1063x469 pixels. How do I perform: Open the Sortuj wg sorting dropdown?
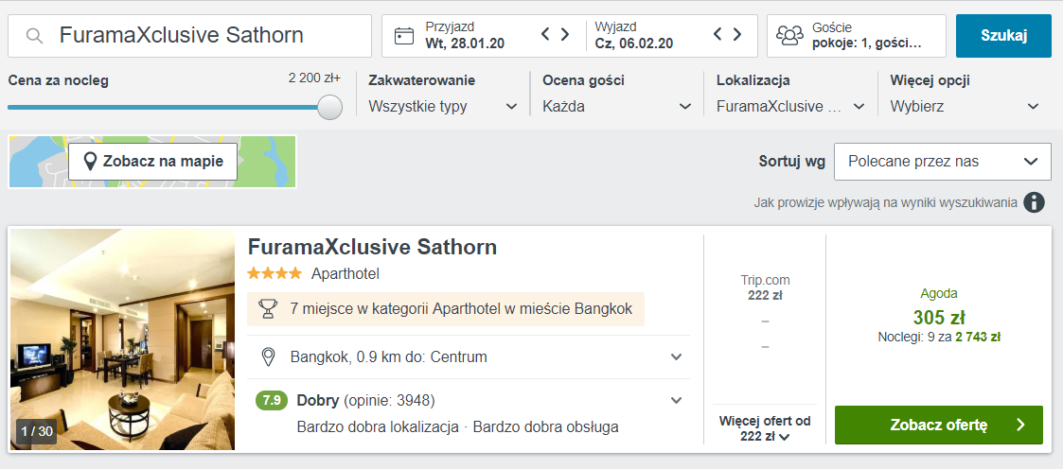(x=943, y=162)
